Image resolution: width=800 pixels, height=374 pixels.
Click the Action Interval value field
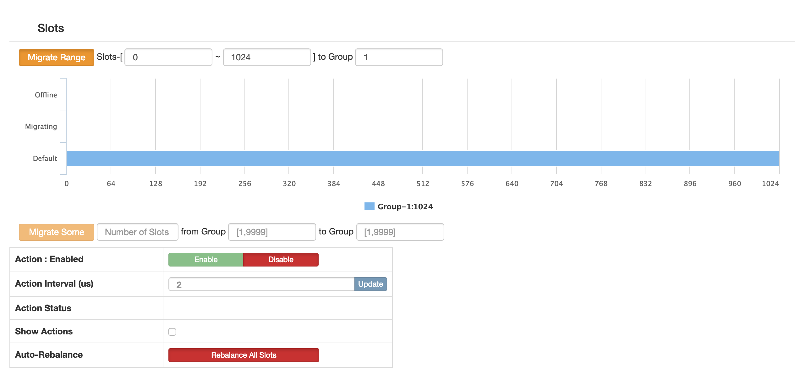(x=261, y=284)
